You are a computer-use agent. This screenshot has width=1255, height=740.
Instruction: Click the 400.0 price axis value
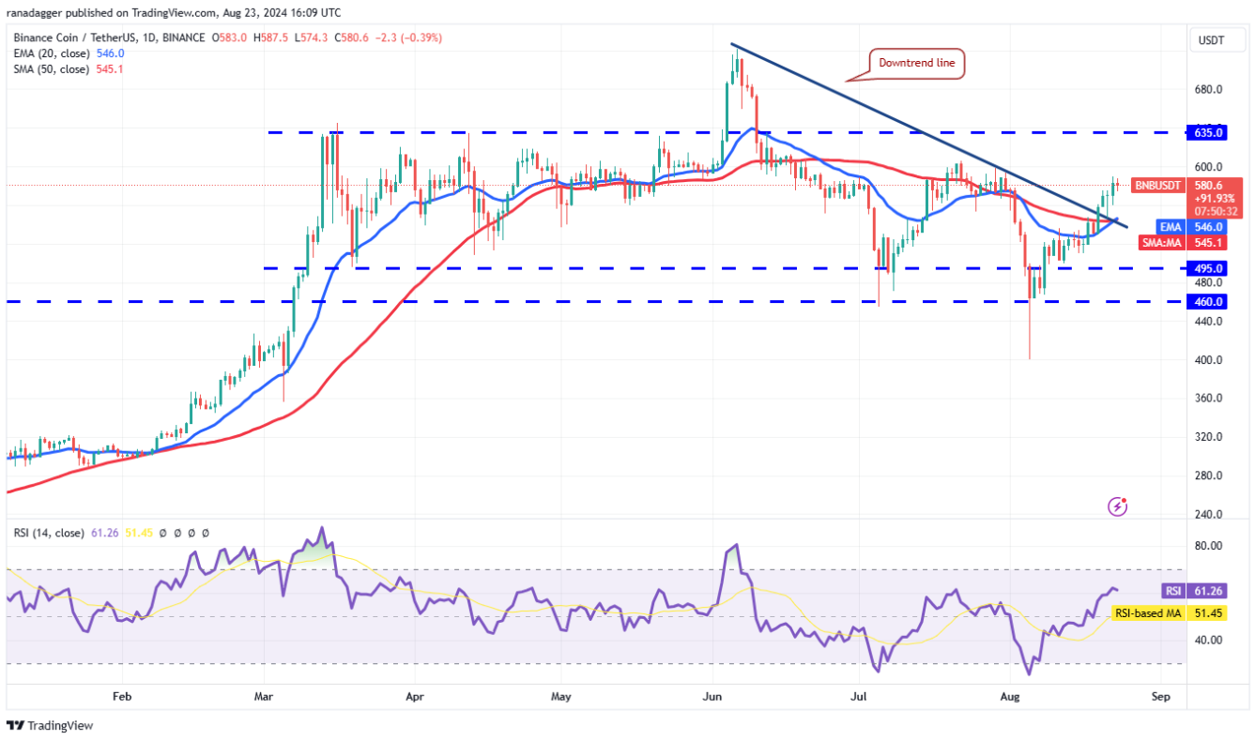pyautogui.click(x=1209, y=360)
